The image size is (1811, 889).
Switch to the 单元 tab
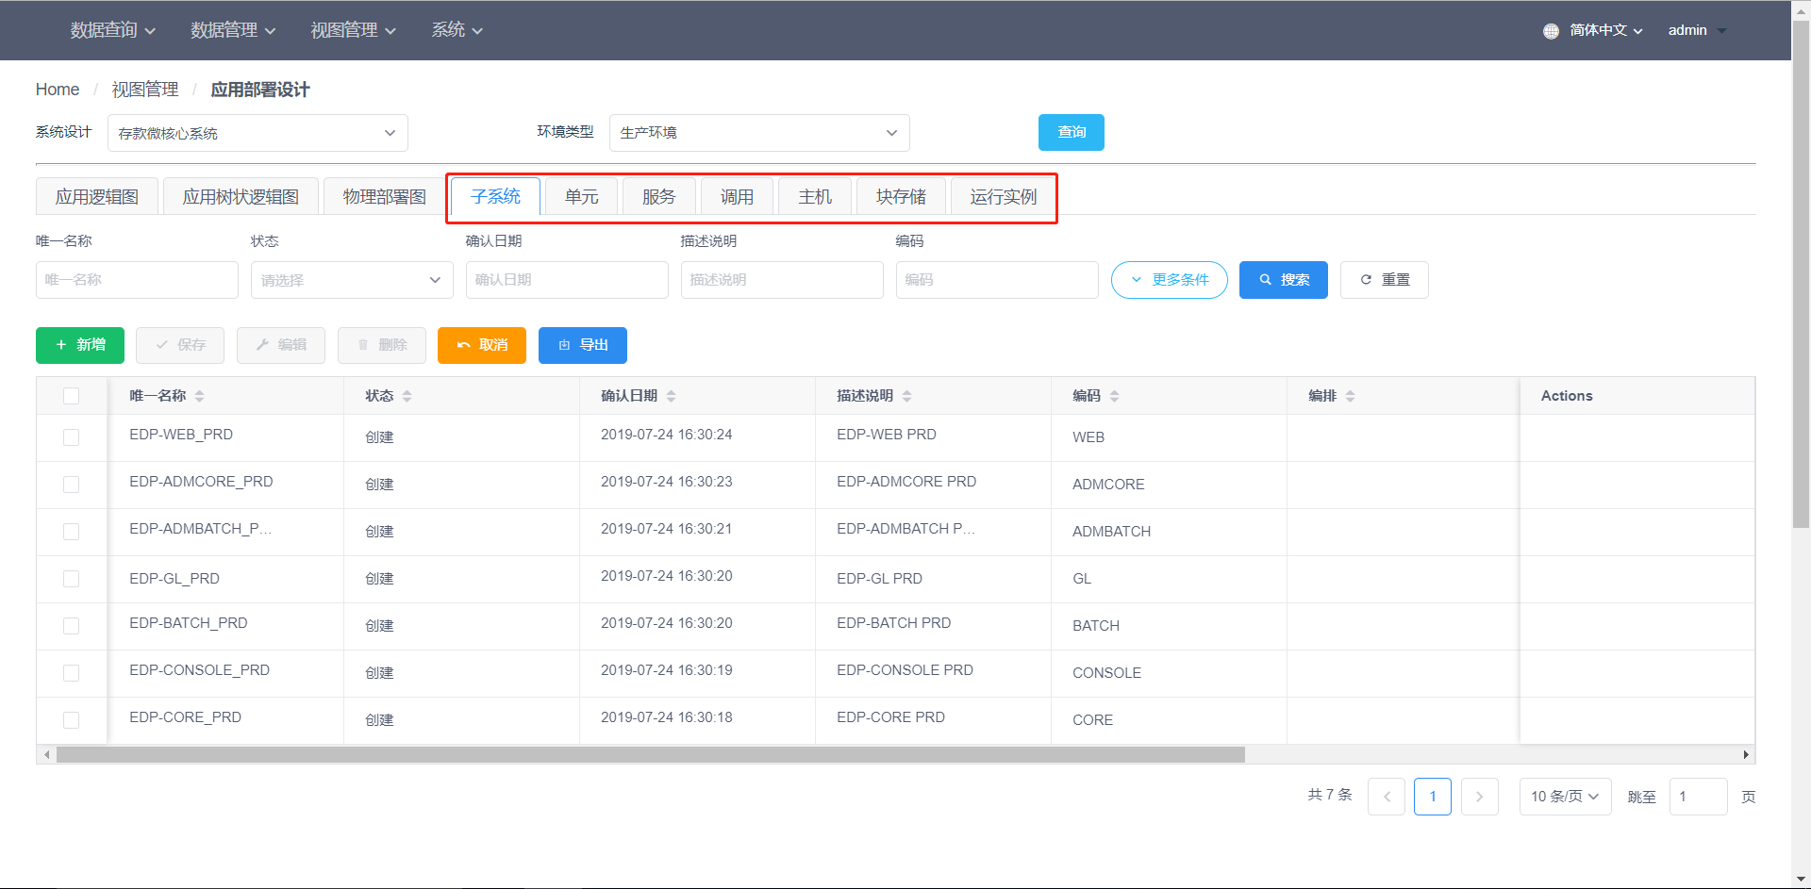point(582,196)
